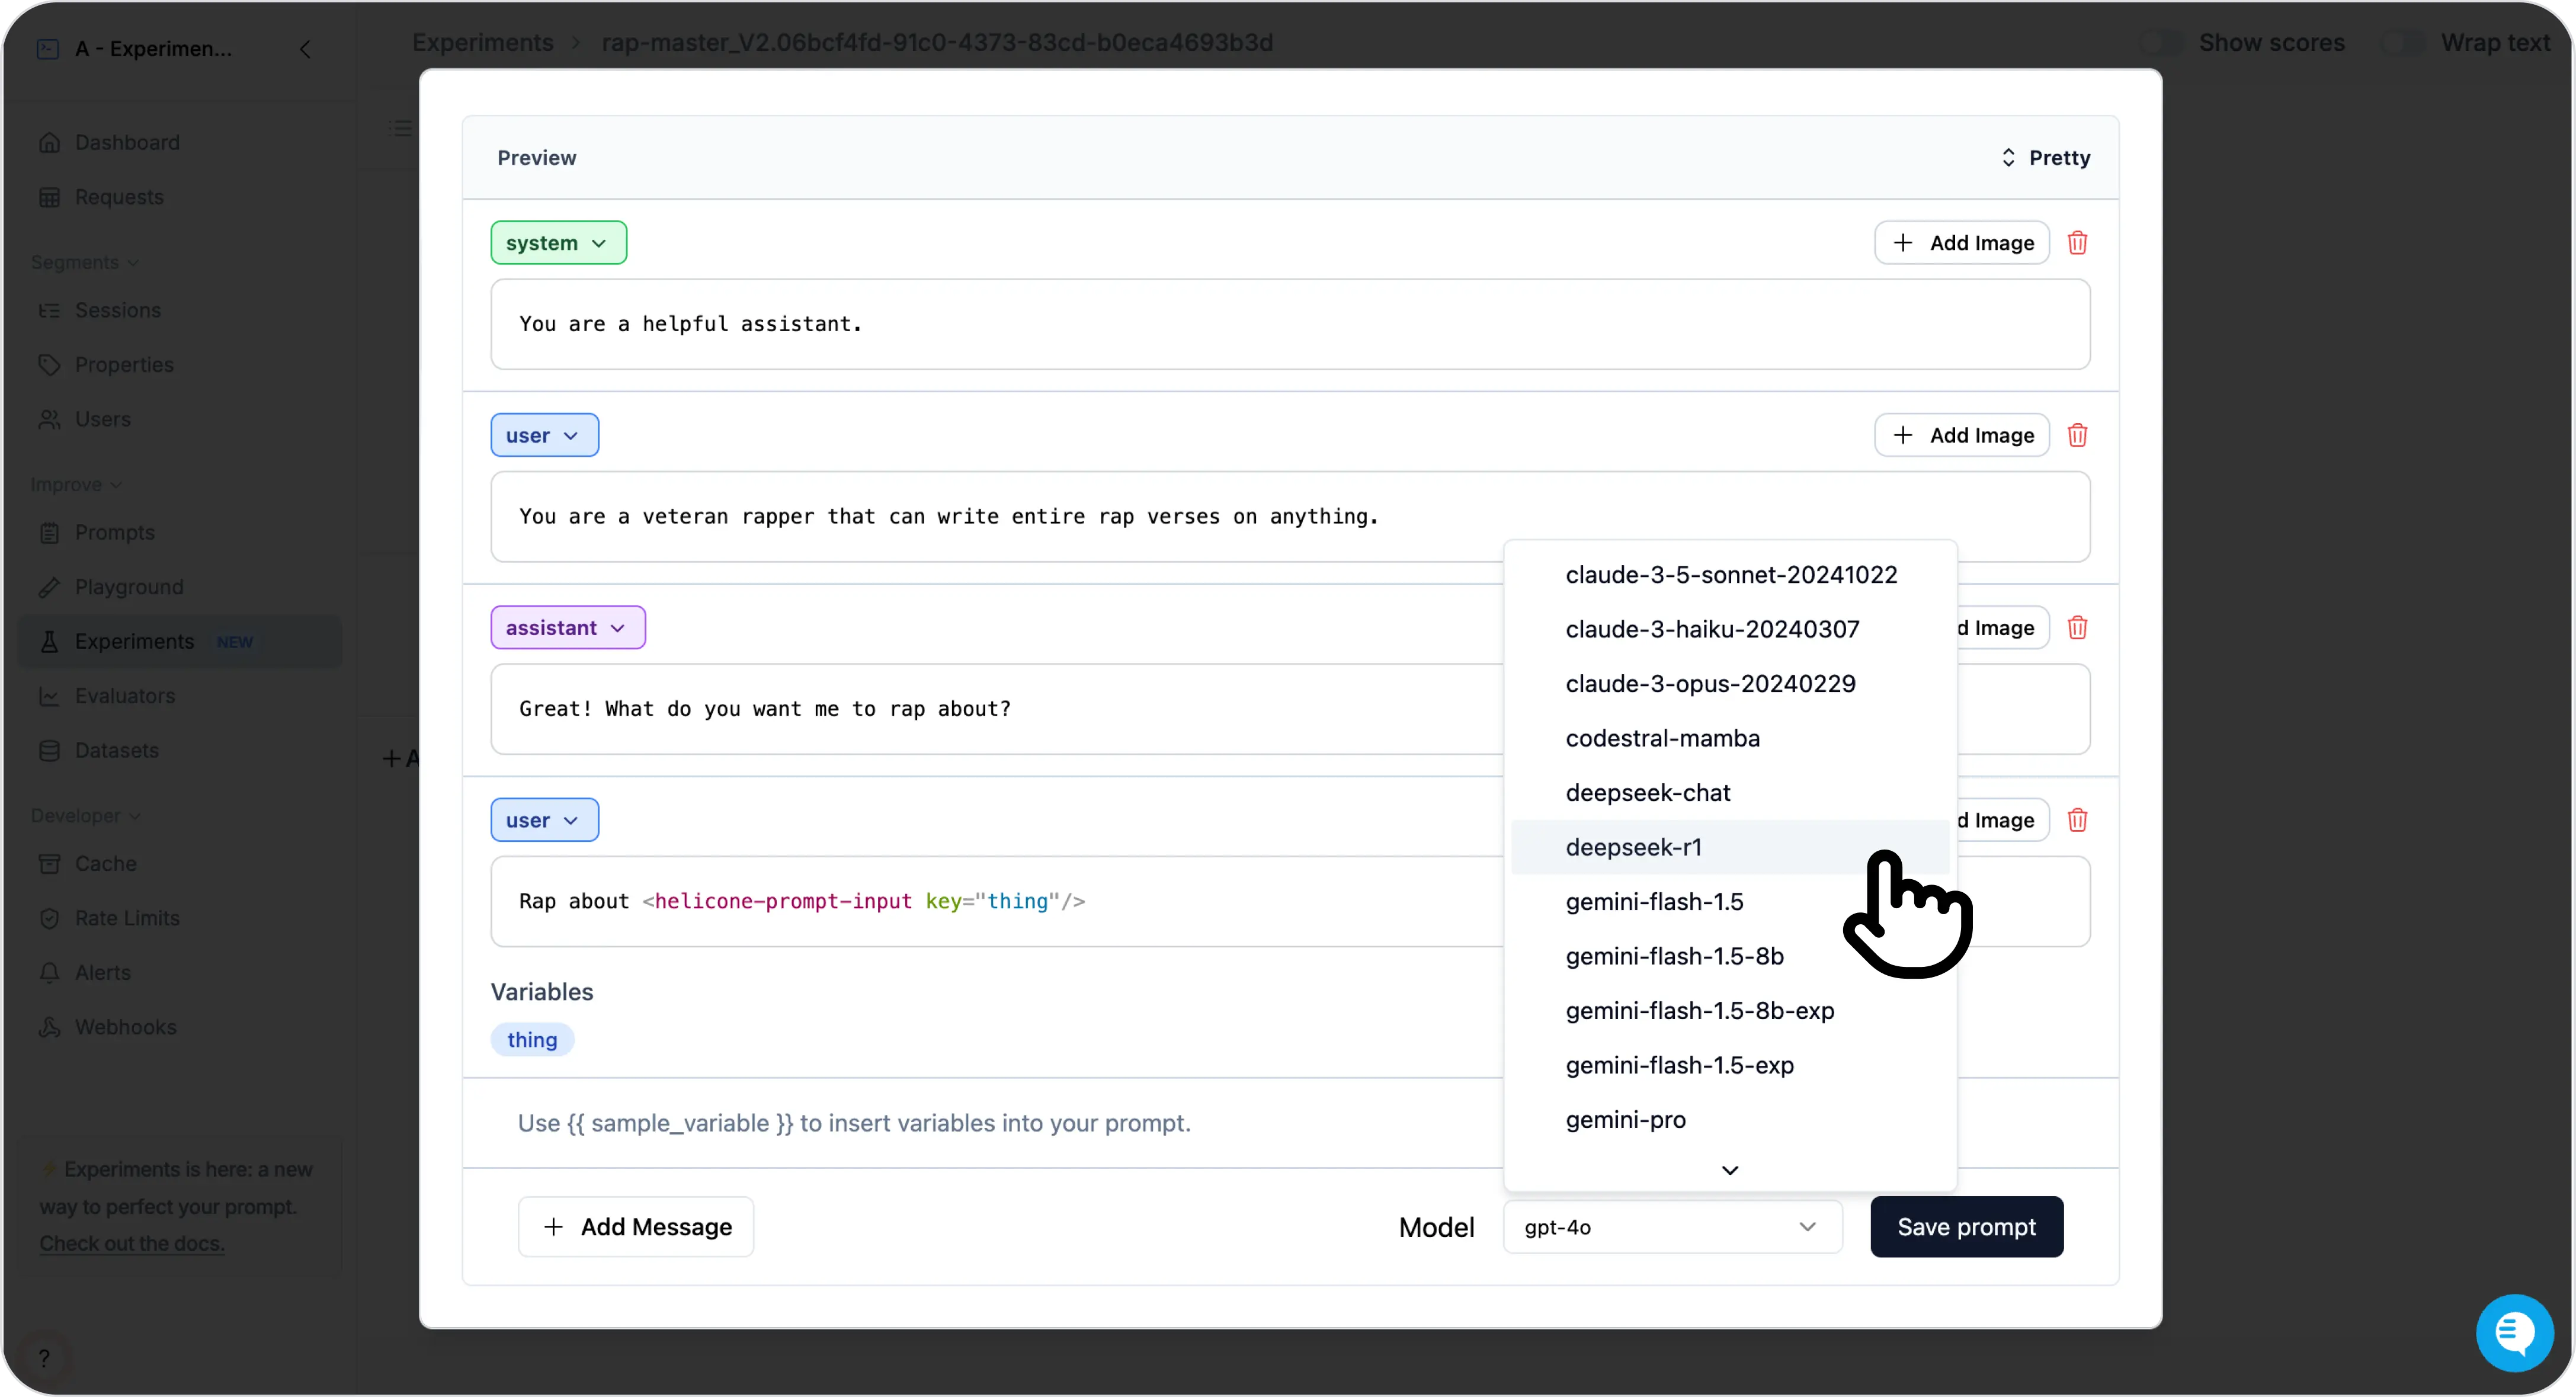Image resolution: width=2576 pixels, height=1397 pixels.
Task: Collapse the Improve sidebar section
Action: pos(76,484)
